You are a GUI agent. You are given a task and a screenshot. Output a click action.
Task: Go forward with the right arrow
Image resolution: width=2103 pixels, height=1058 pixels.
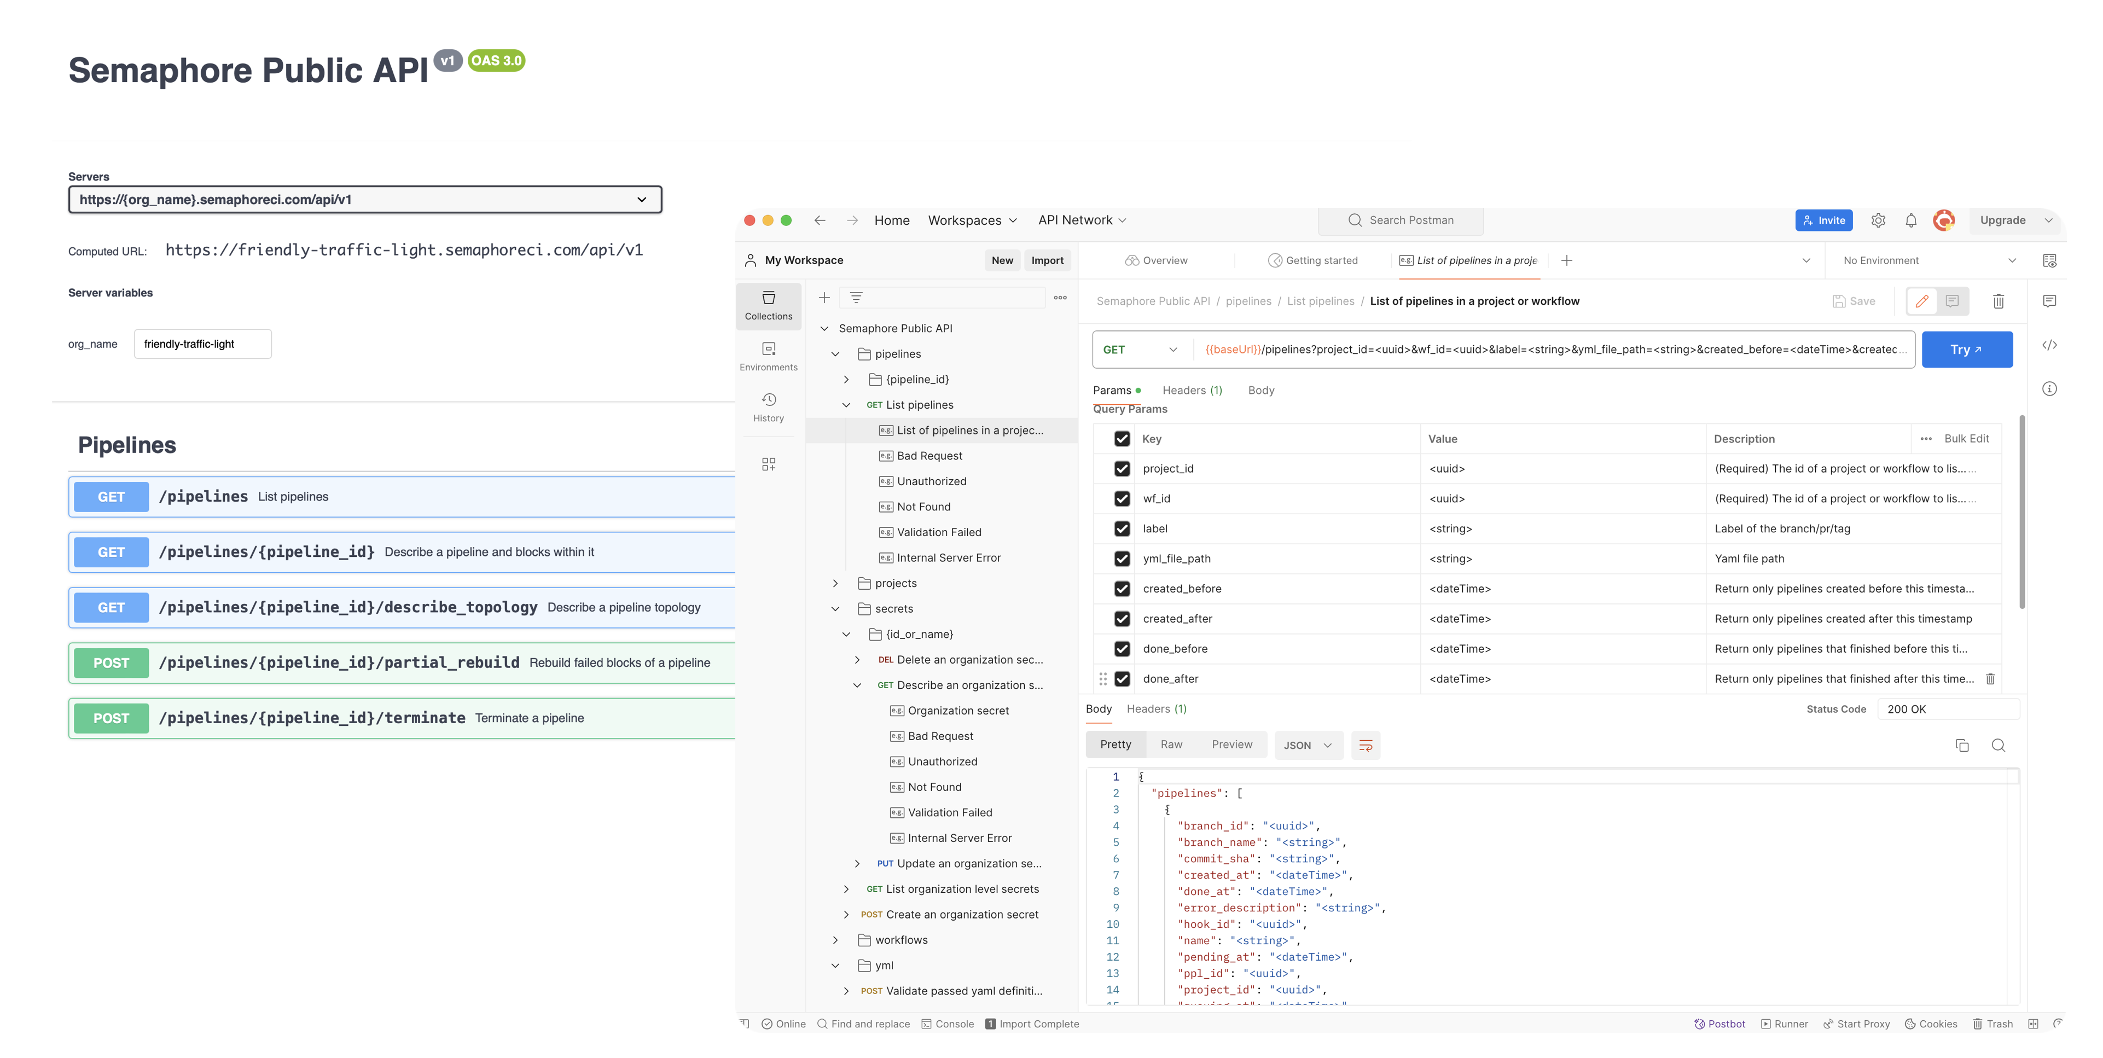pyautogui.click(x=851, y=220)
